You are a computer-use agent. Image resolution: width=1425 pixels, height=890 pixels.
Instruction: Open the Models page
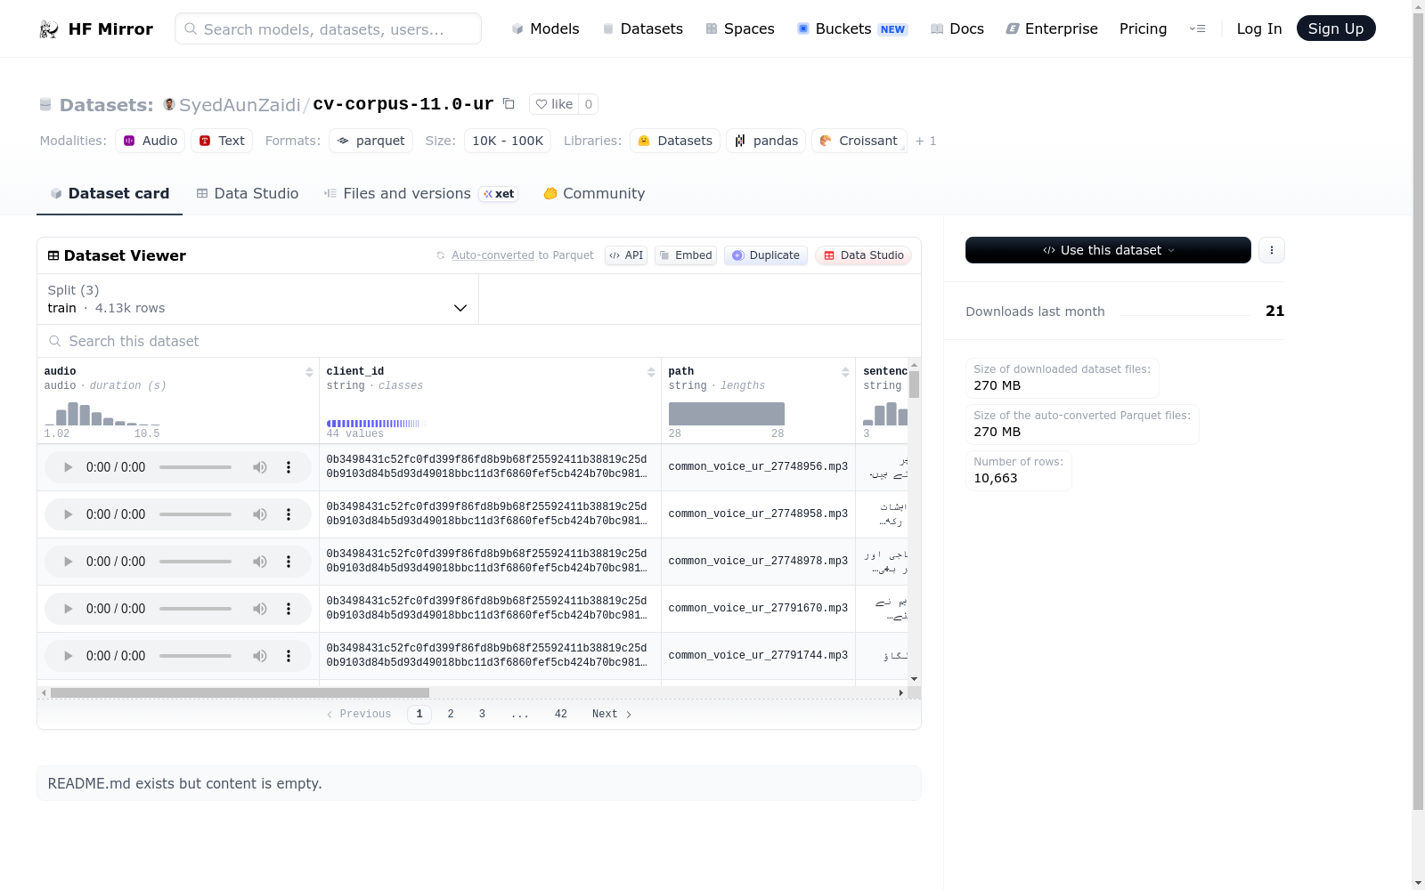545,29
